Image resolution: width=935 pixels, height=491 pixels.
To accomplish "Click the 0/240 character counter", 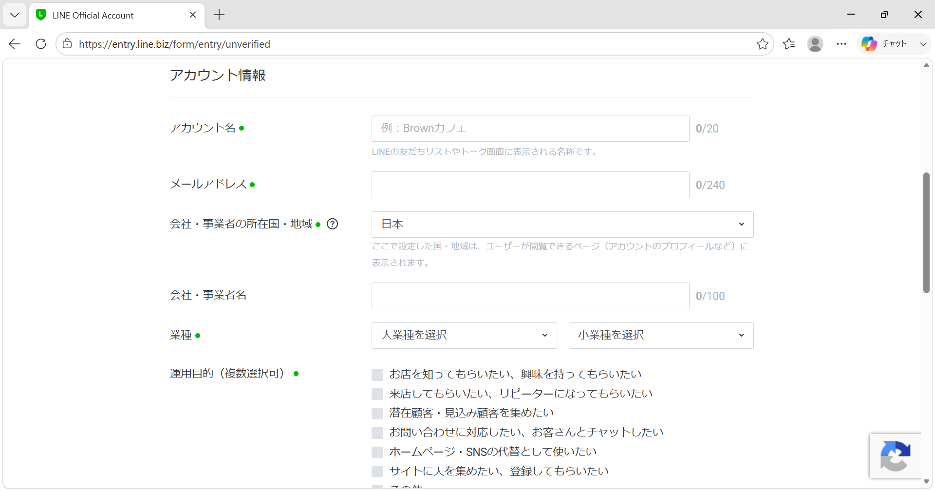I will pyautogui.click(x=710, y=185).
